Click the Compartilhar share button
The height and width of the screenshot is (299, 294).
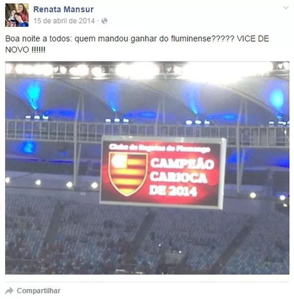click(38, 290)
